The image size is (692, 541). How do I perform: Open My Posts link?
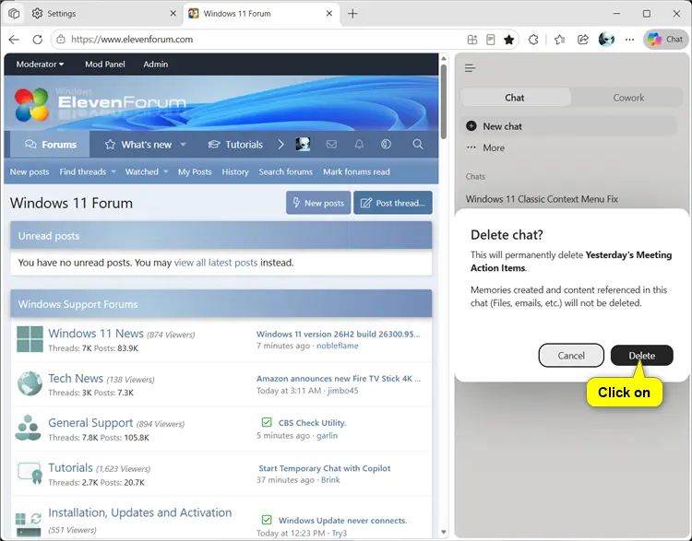tap(195, 172)
